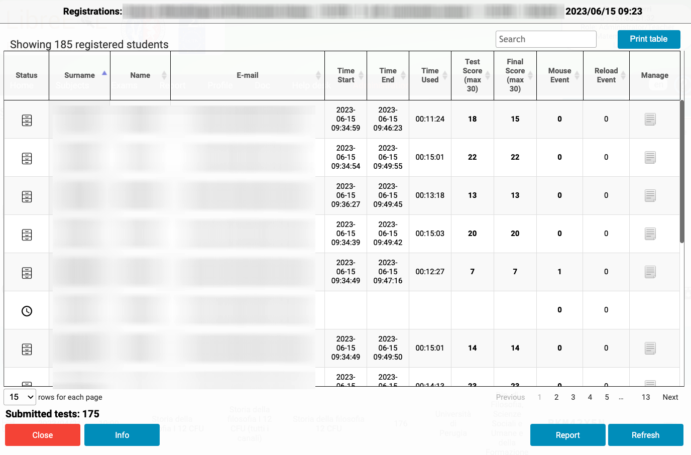Click the red Close button

[43, 435]
